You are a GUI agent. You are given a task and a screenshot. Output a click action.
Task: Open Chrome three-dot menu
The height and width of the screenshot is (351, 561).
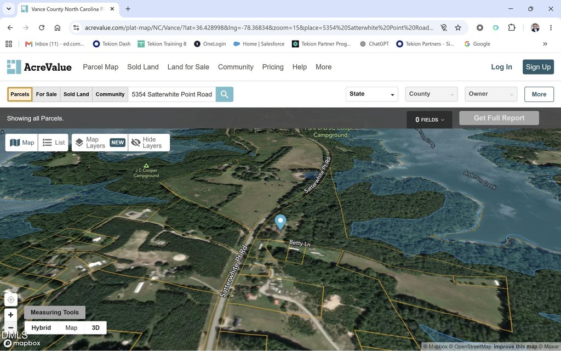coord(551,27)
